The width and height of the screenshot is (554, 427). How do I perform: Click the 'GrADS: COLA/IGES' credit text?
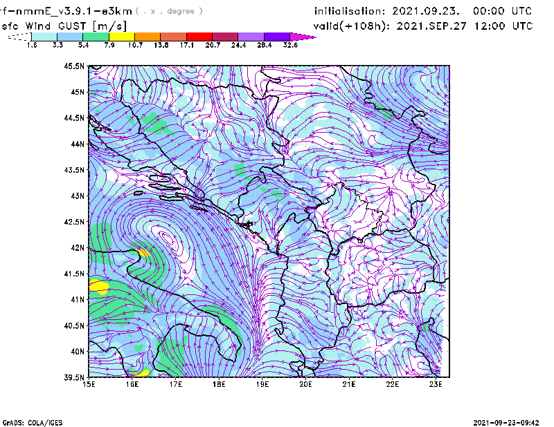(33, 423)
